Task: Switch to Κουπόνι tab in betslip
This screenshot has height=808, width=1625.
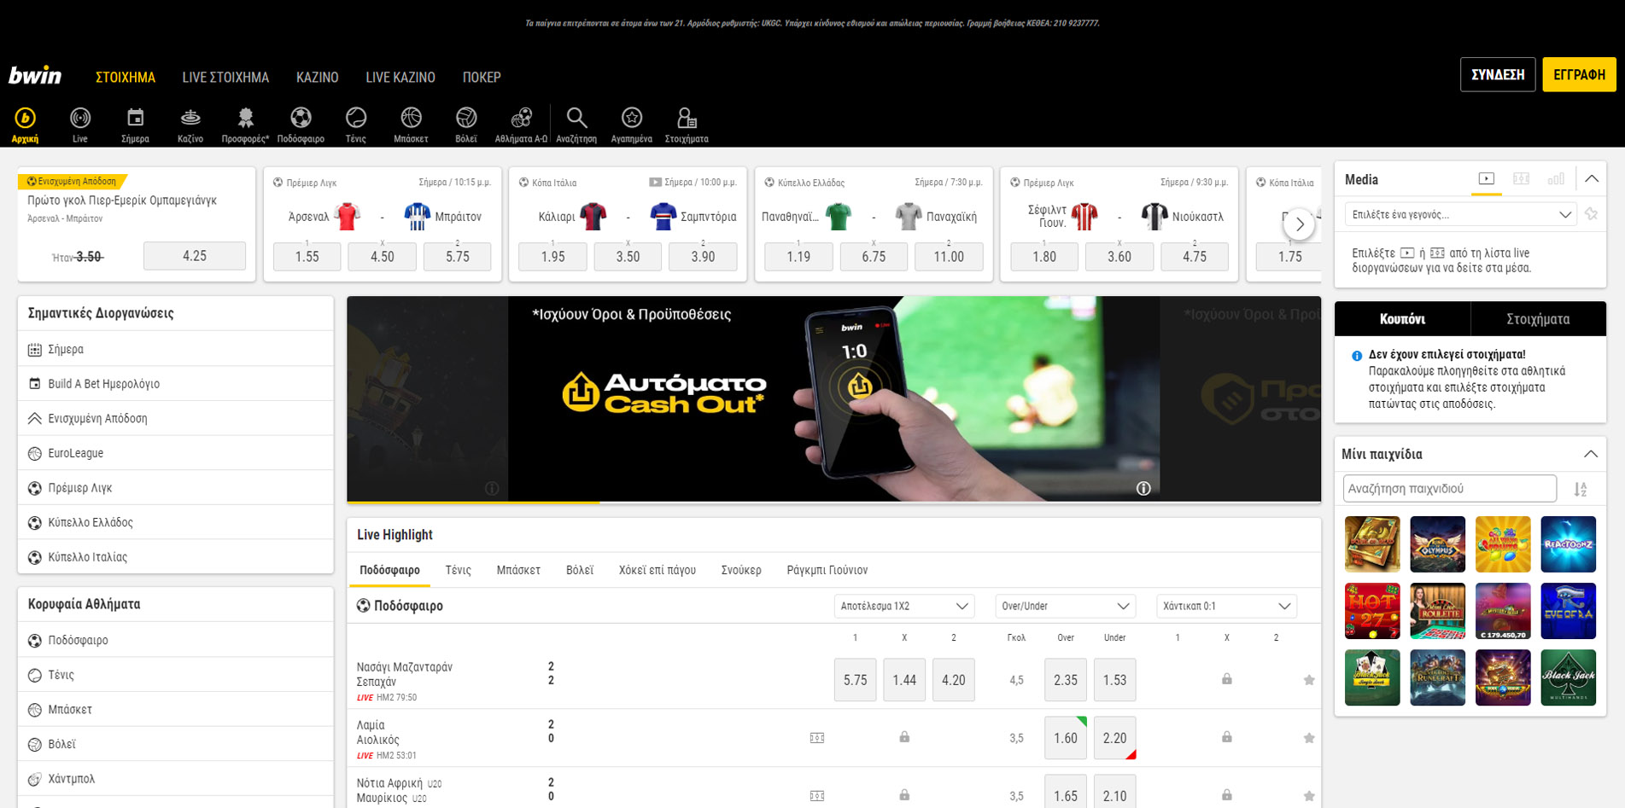Action: (1402, 319)
